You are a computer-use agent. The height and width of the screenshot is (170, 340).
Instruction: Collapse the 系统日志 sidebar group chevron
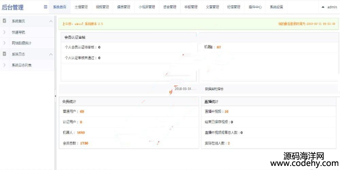[51, 54]
